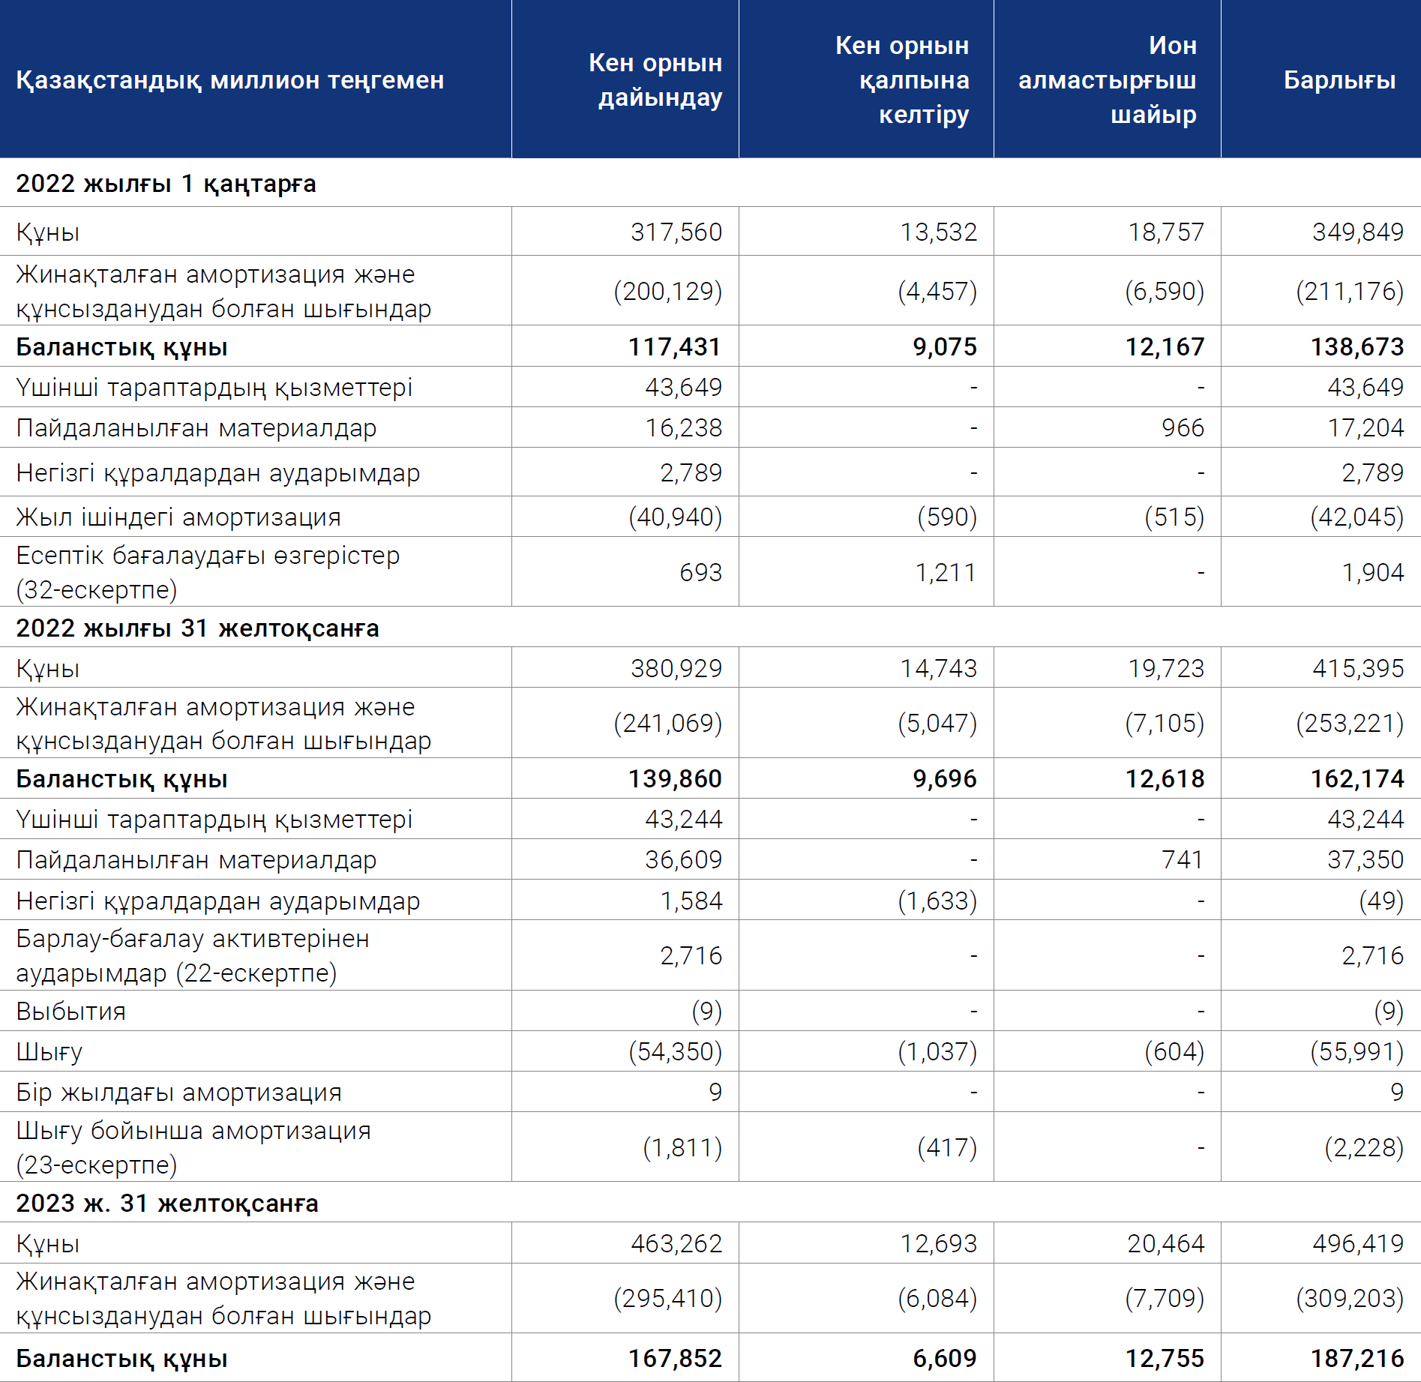1421x1382 pixels.
Task: Click the total 1,904
Action: click(1372, 572)
